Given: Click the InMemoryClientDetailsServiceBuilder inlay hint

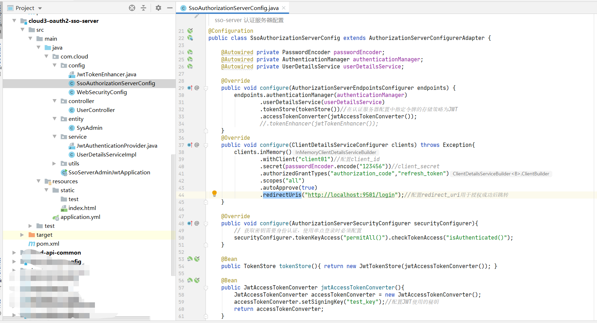Looking at the screenshot, I should 336,152.
